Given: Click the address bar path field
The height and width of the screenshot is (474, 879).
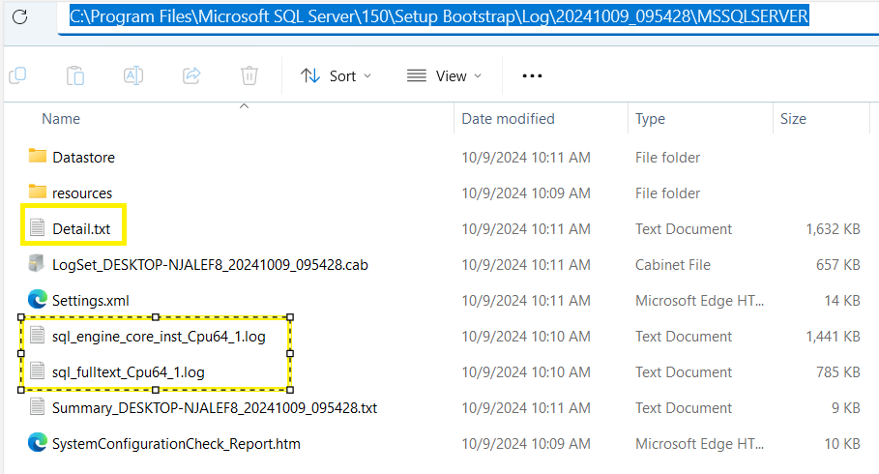Looking at the screenshot, I should [467, 16].
